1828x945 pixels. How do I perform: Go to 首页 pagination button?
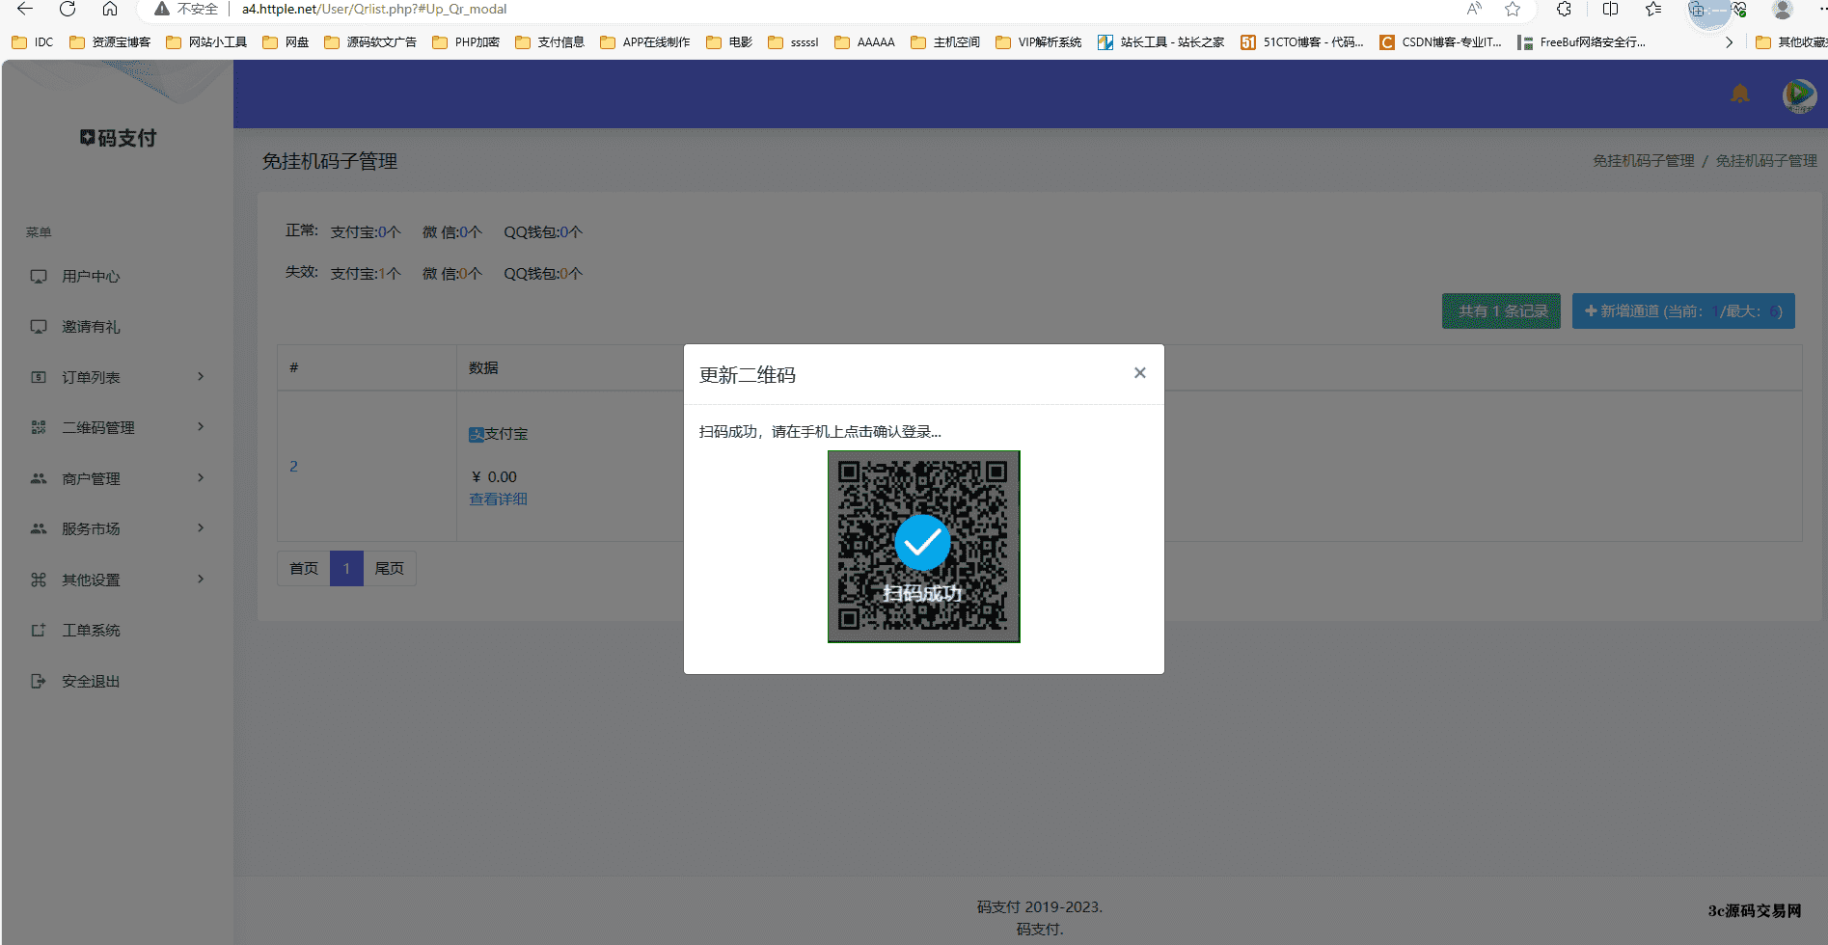pos(304,568)
